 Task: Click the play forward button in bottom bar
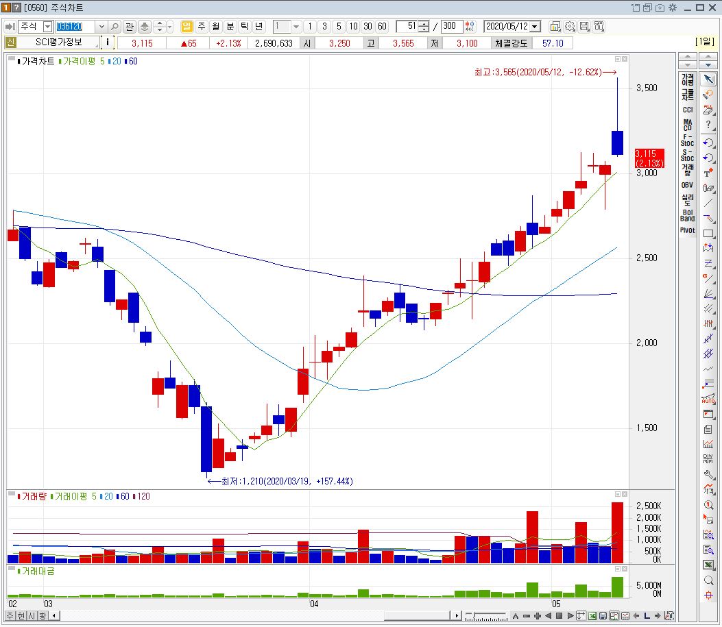click(x=570, y=615)
